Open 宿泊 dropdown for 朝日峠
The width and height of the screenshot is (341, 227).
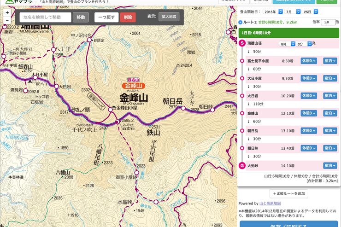[x=330, y=148]
